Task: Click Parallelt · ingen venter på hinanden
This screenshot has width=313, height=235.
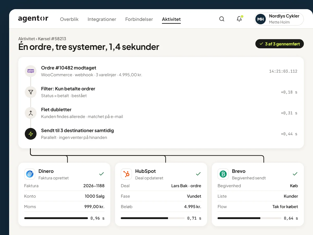Action: (74, 138)
